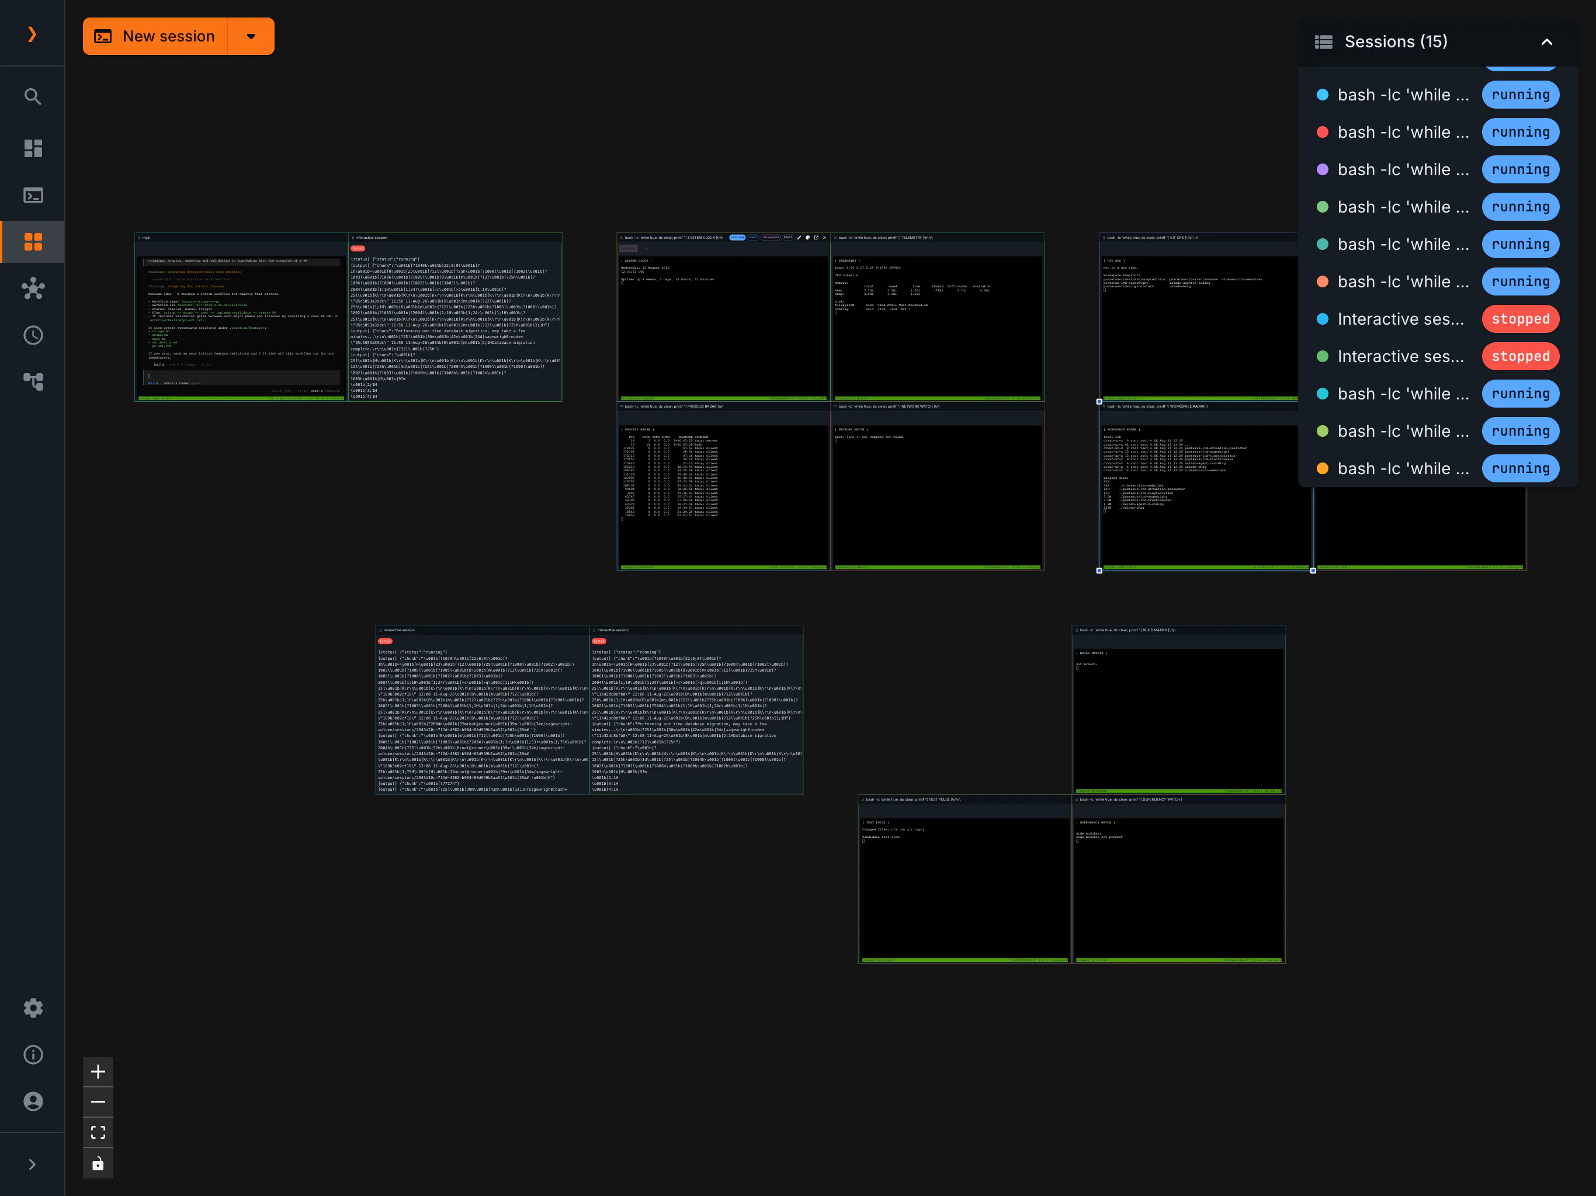
Task: Click the palette color icon on SYSTEM CLOCK tile
Action: pyautogui.click(x=807, y=237)
